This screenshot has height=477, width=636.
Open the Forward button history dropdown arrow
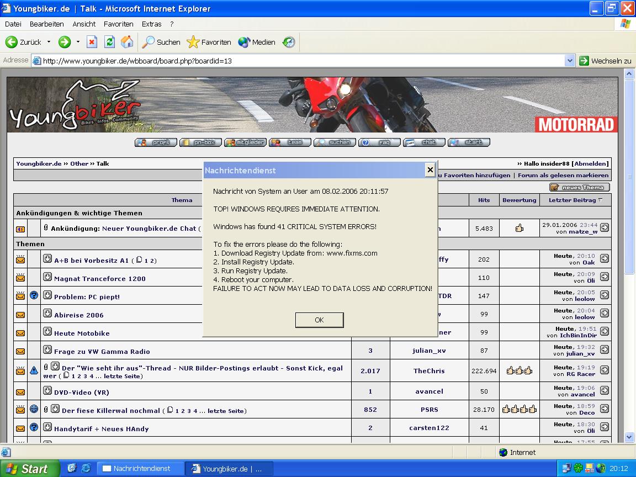point(78,42)
